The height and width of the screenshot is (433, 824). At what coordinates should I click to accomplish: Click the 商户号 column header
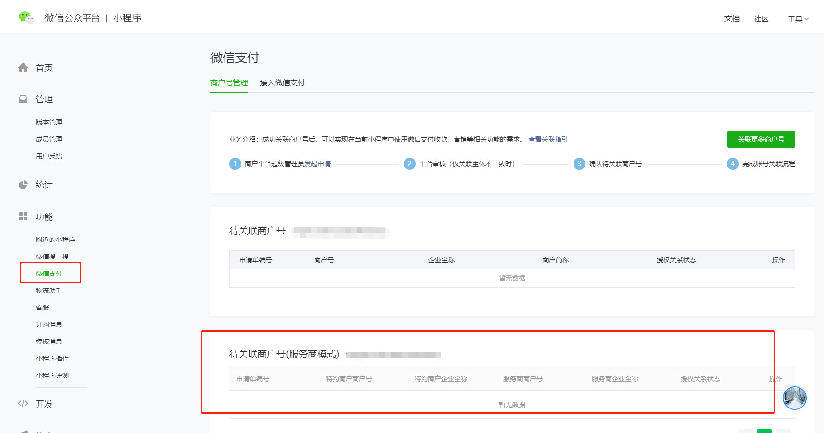(x=324, y=260)
